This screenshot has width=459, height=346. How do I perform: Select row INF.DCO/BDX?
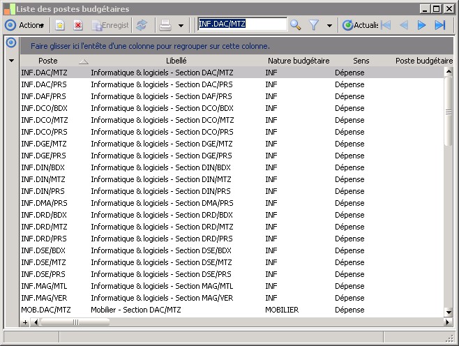232,108
